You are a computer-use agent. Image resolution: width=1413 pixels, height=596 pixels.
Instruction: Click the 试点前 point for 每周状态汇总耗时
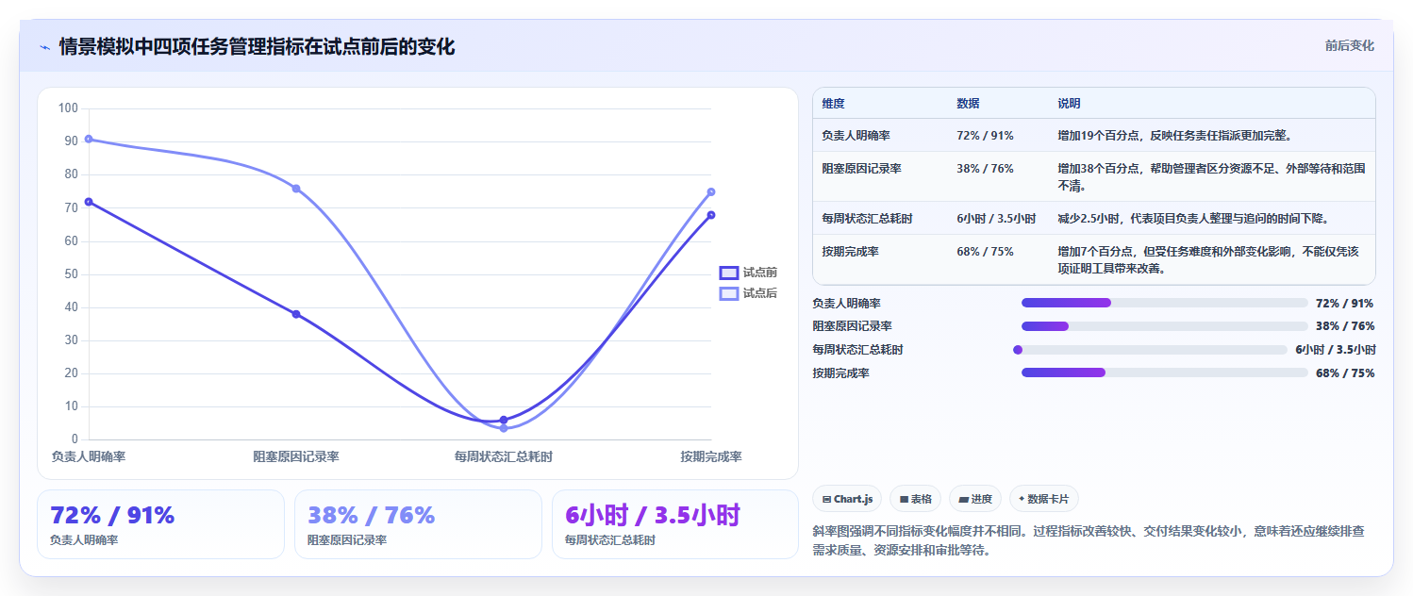504,420
